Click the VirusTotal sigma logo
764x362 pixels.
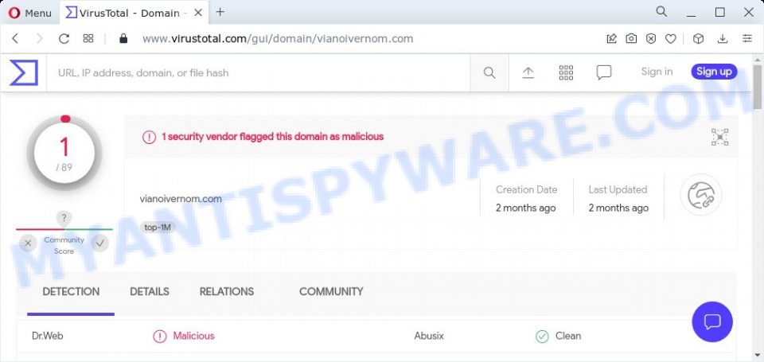[23, 73]
